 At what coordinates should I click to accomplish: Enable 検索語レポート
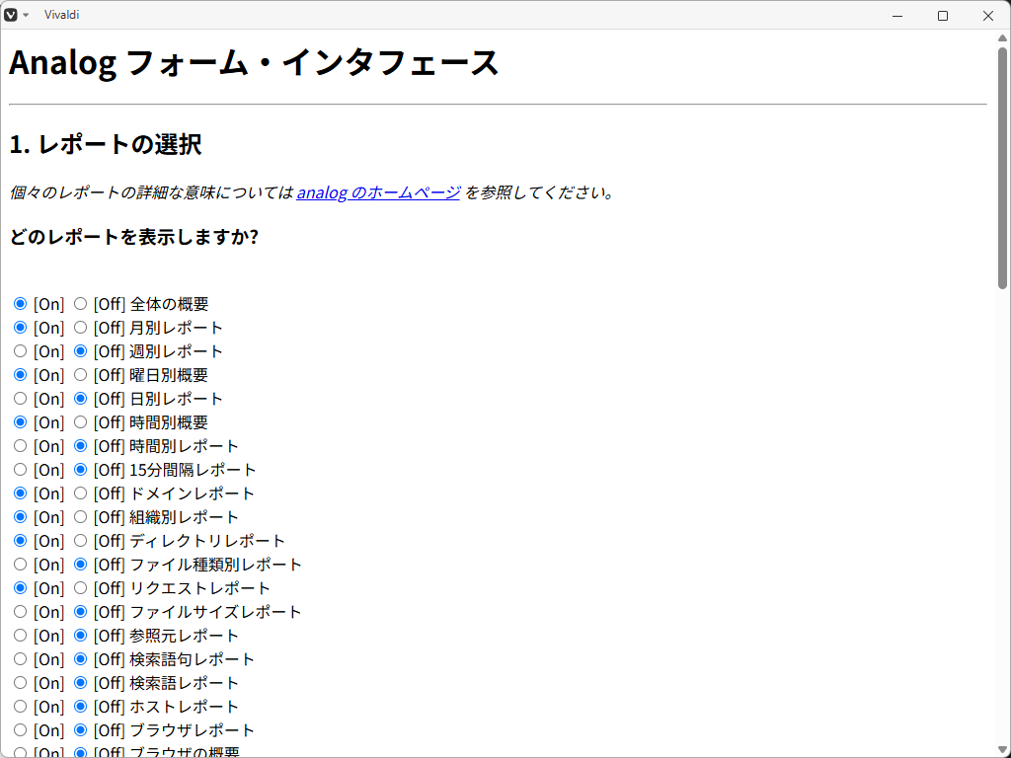[x=20, y=682]
